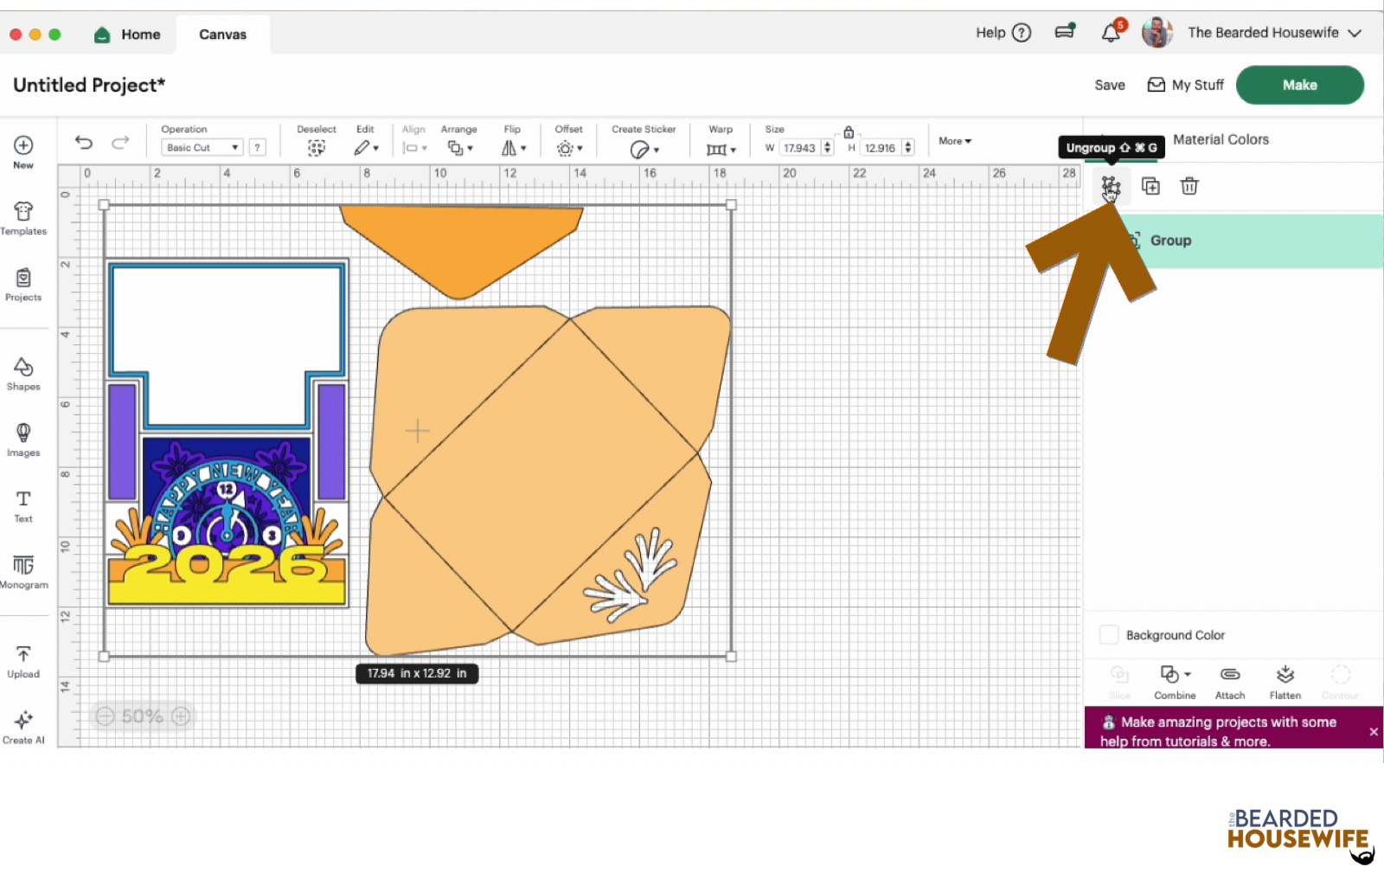Attach the selected layers
1384x880 pixels.
coord(1229,680)
